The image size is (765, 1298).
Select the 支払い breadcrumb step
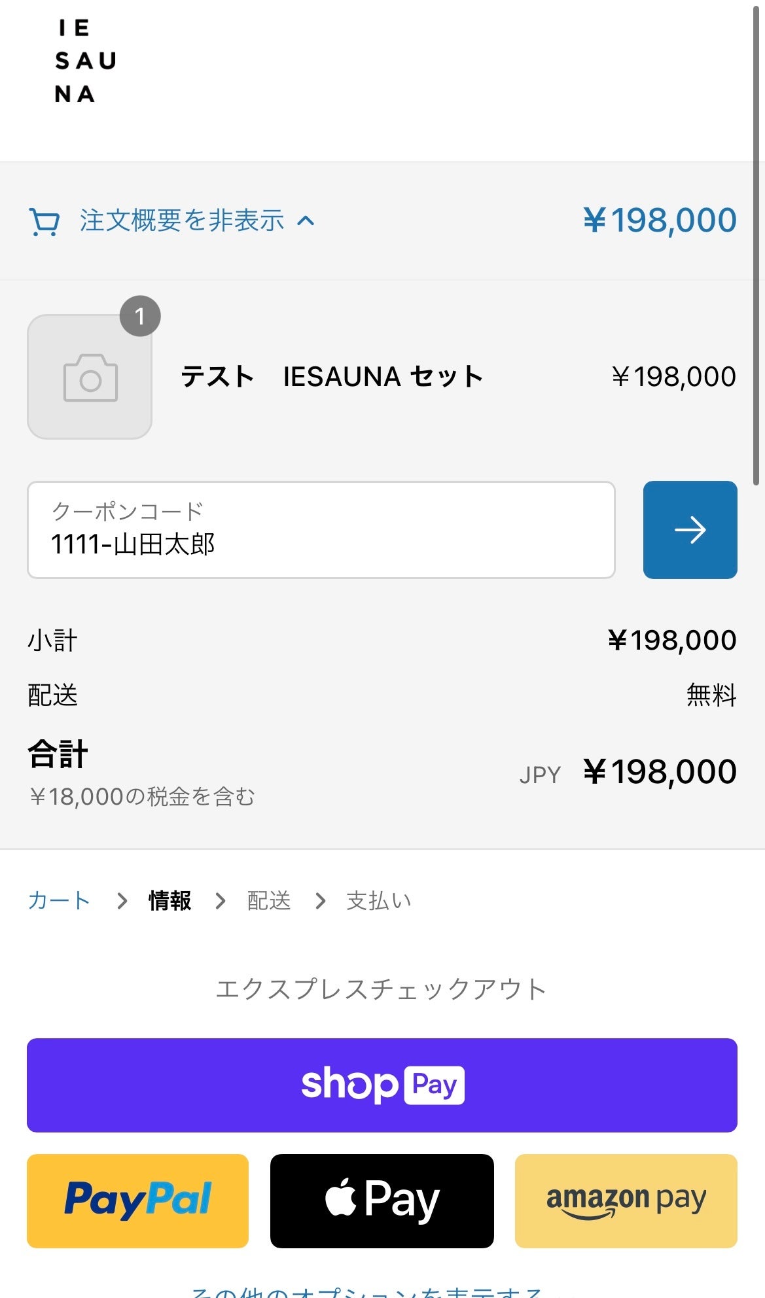pyautogui.click(x=379, y=901)
